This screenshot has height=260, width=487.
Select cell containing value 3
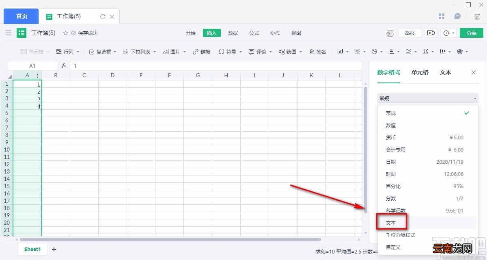(27, 99)
